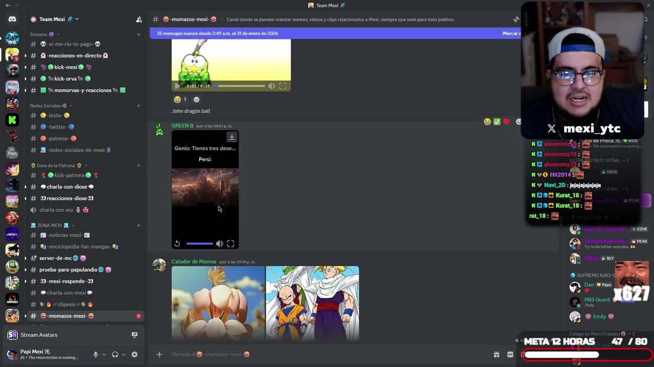654x367 pixels.
Task: Mute the Om Nom video volume
Action: click(272, 86)
